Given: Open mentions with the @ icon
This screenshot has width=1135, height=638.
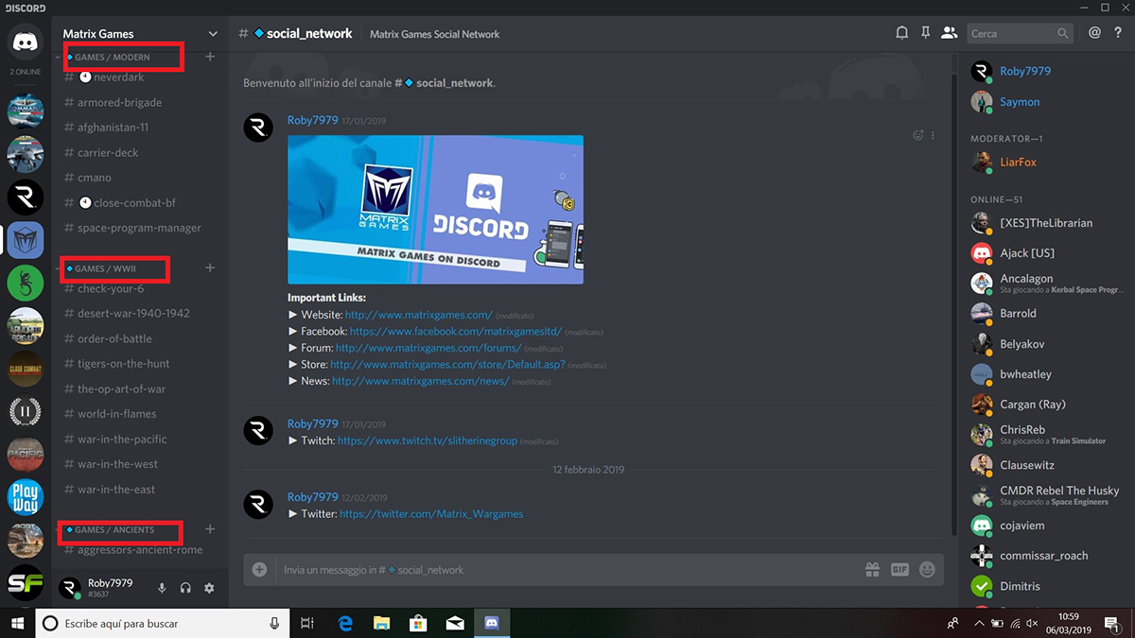Looking at the screenshot, I should [x=1094, y=33].
